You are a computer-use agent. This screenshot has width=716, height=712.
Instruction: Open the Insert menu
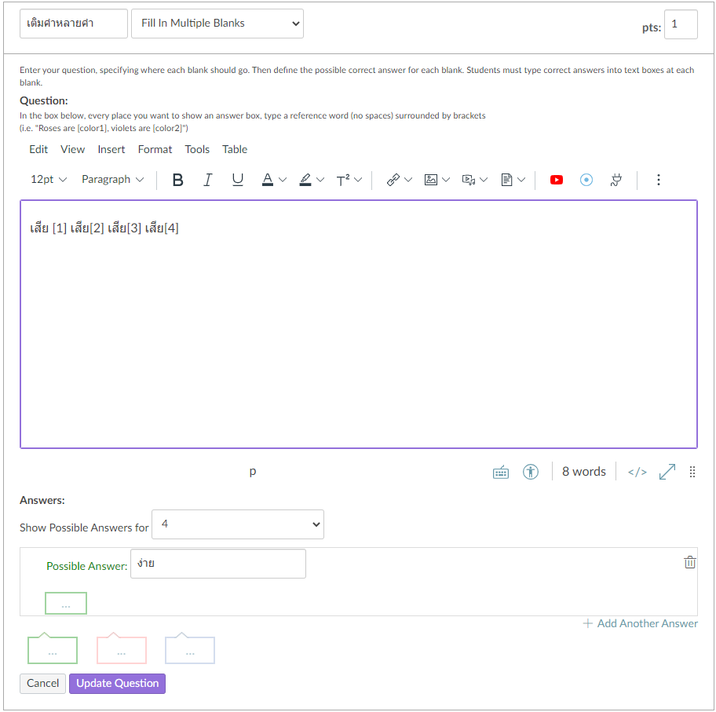pos(111,149)
